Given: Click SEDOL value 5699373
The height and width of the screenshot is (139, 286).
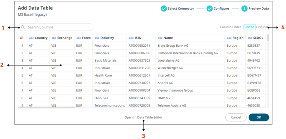Looking at the screenshot, I should pos(253,68).
